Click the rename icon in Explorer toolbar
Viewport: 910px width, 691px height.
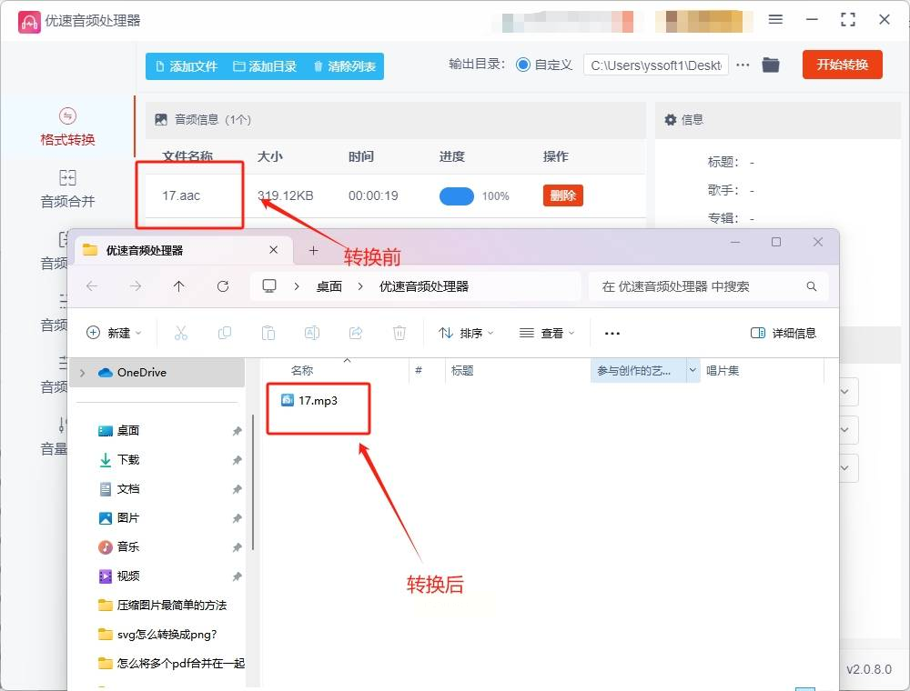(x=311, y=333)
